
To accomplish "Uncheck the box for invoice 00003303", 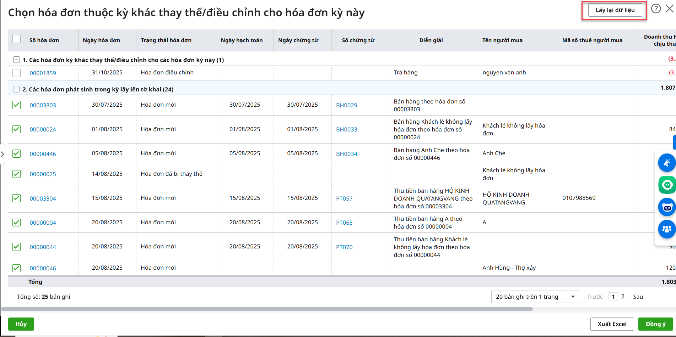I will 17,105.
